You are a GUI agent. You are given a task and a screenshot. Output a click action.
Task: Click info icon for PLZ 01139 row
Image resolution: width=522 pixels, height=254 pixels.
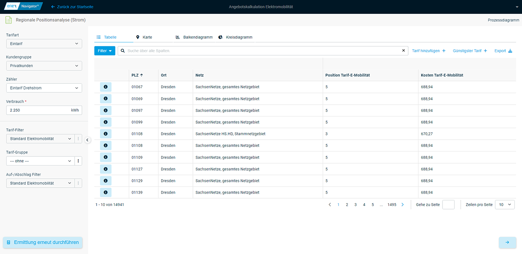tap(106, 192)
